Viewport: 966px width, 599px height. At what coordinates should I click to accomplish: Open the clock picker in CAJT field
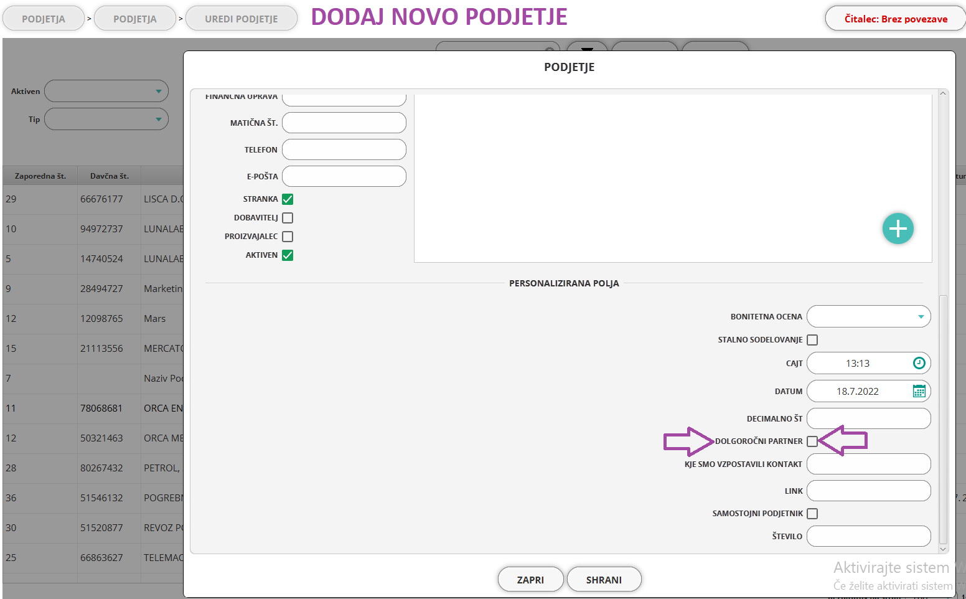(x=919, y=363)
